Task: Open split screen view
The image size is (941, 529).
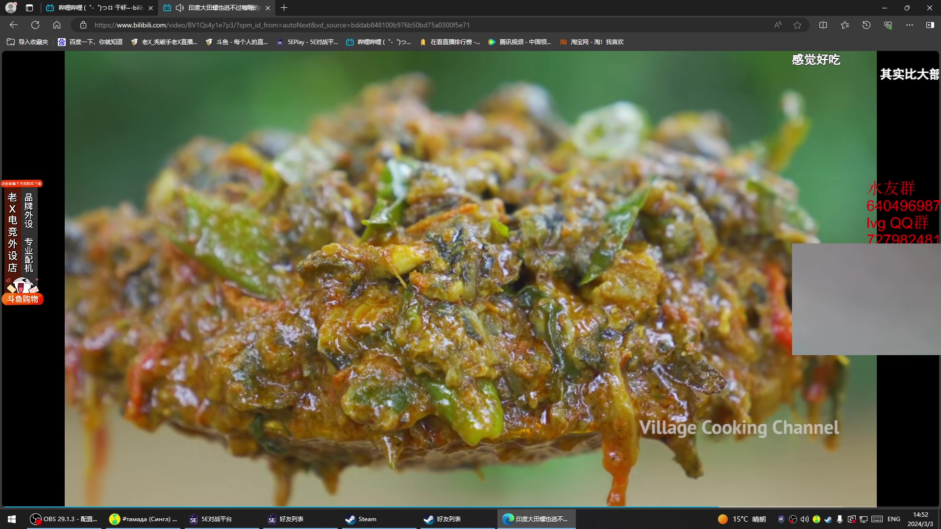Action: pos(823,25)
